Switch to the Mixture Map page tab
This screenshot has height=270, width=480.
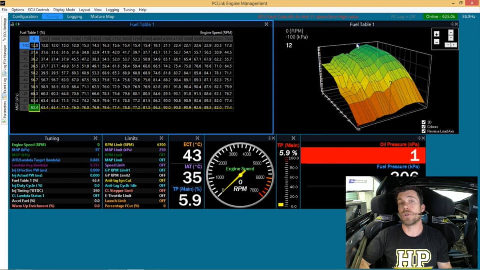pyautogui.click(x=102, y=17)
